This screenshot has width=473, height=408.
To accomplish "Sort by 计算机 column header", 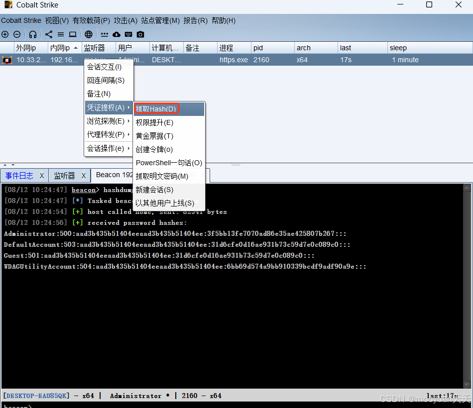I will 166,48.
